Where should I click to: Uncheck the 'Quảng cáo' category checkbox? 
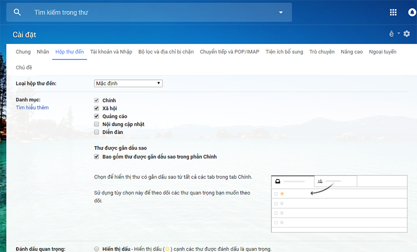pos(96,116)
